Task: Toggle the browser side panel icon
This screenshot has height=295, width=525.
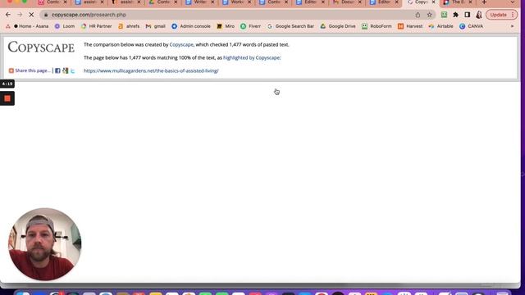Action: click(x=468, y=15)
